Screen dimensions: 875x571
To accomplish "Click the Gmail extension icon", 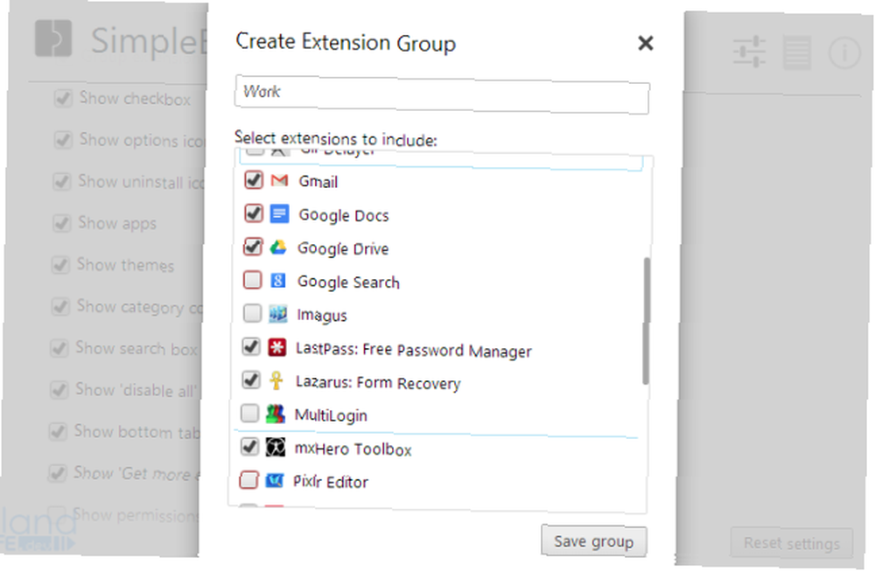I will coord(279,181).
